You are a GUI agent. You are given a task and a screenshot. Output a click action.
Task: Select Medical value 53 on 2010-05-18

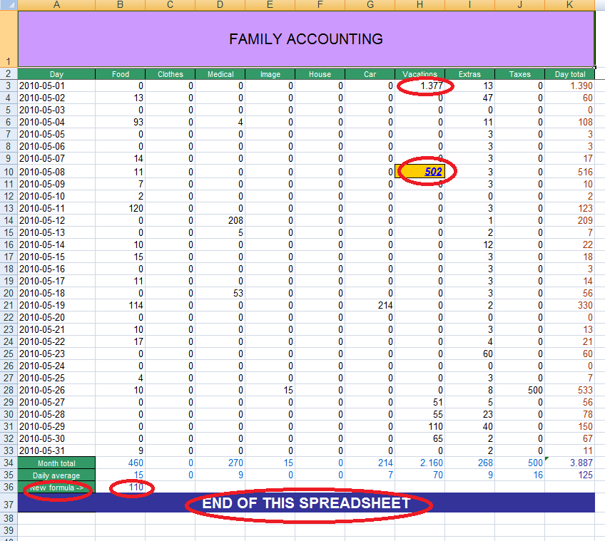coord(220,294)
